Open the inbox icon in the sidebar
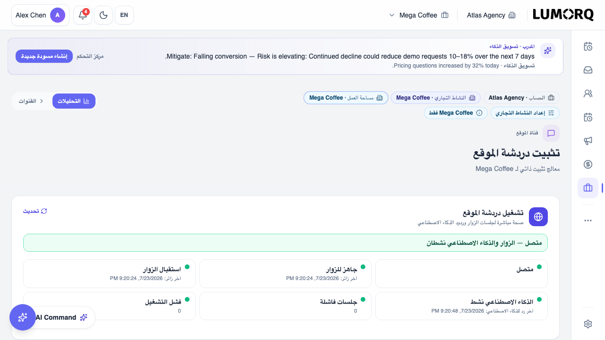Image resolution: width=605 pixels, height=340 pixels. click(x=588, y=70)
